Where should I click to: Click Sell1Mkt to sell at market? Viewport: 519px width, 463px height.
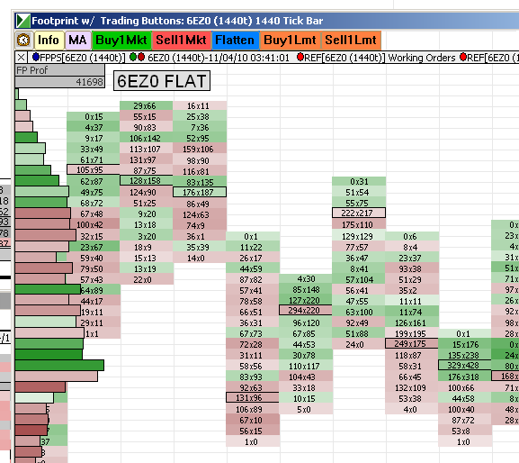[x=181, y=41]
